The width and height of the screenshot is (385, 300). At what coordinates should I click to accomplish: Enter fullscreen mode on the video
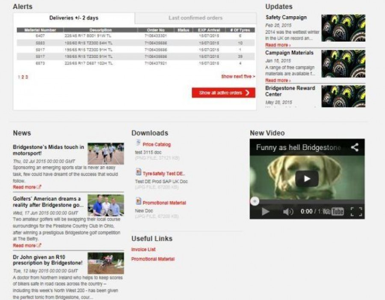pos(356,211)
